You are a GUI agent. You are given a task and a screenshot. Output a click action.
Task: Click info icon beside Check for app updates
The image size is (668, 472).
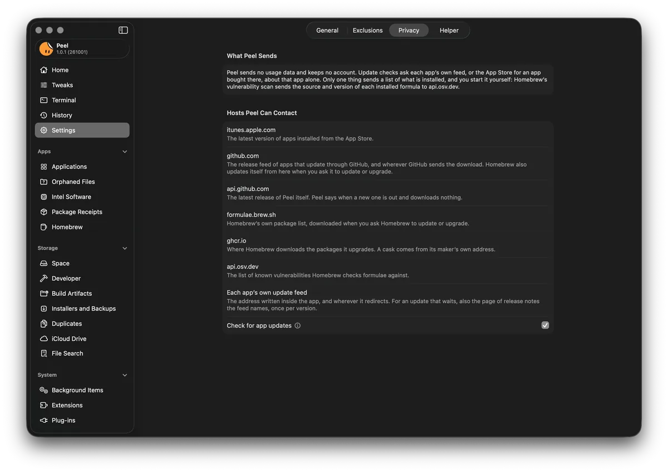(297, 325)
